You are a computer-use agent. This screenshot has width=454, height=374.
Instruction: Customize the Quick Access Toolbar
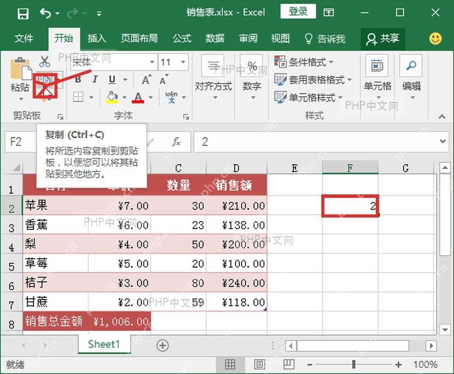99,14
